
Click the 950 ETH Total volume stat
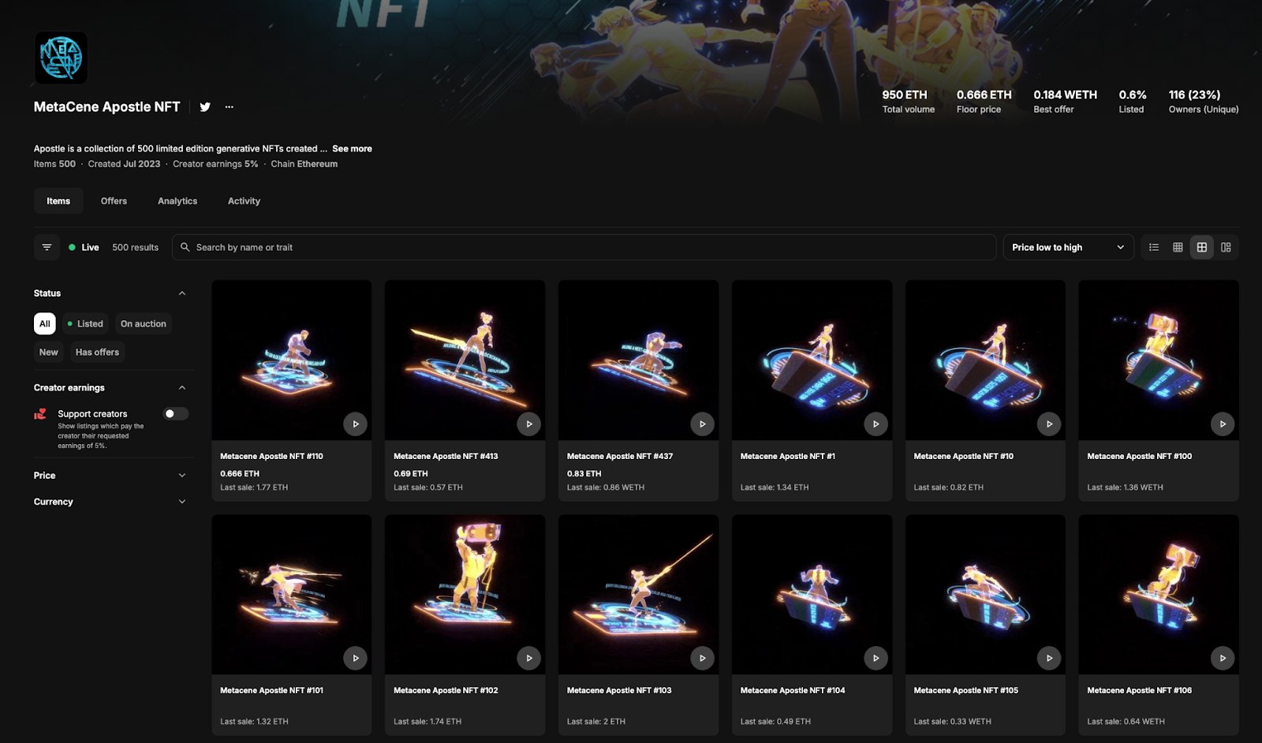pos(908,101)
